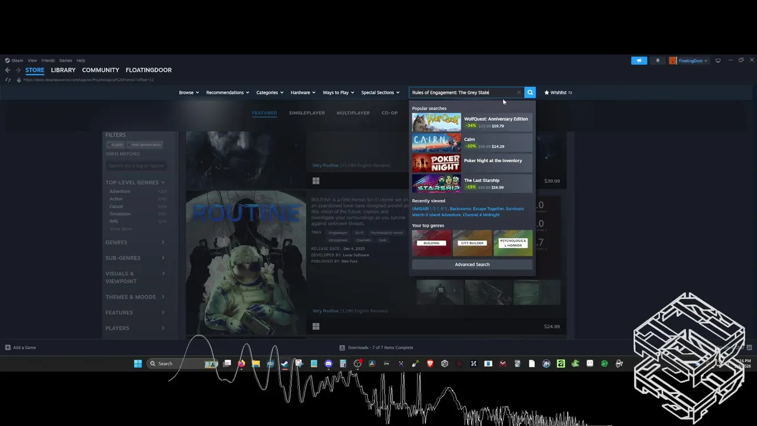This screenshot has height=426, width=757.
Task: Click the Steam forward navigation arrow
Action: pos(17,70)
